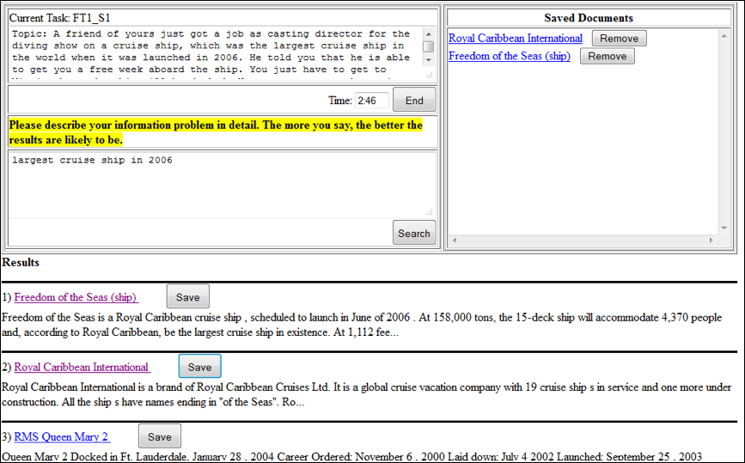
Task: Click the resize grip of query box
Action: pyautogui.click(x=430, y=212)
